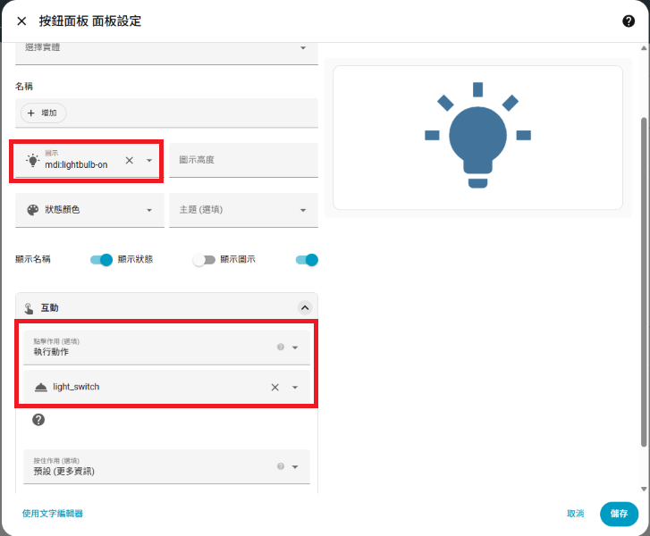Image resolution: width=650 pixels, height=536 pixels.
Task: Clear the mdi:lightbulb-on icon field
Action: coord(129,161)
